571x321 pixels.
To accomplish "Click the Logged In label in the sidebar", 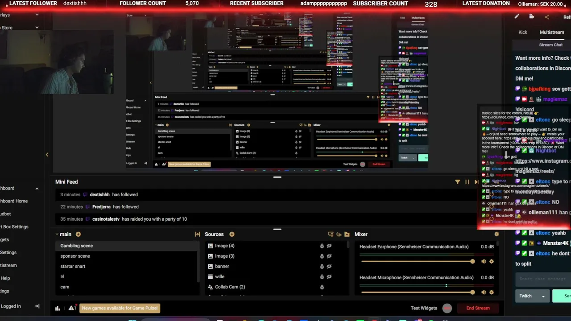I will (x=11, y=306).
